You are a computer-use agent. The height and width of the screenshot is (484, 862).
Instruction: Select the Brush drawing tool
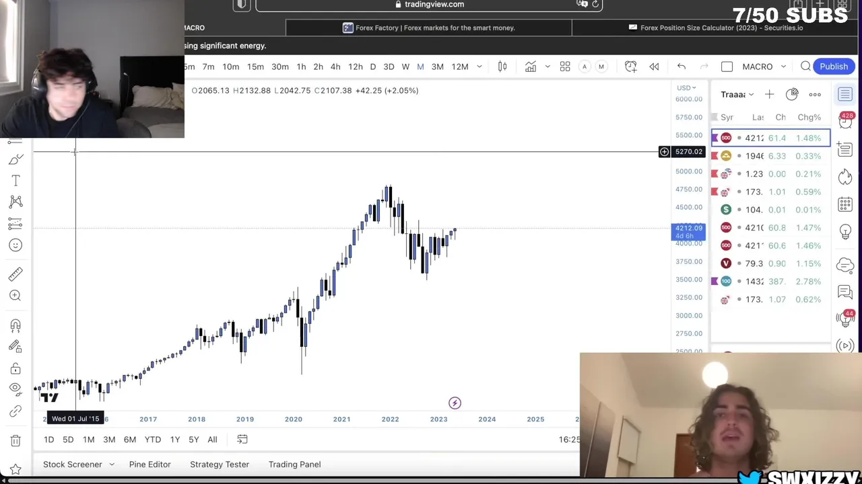15,159
